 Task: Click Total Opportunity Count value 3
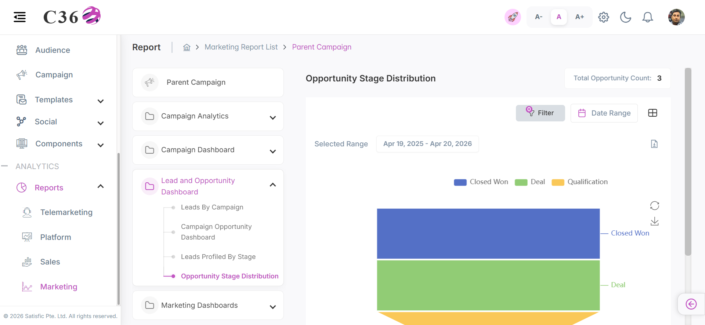(x=659, y=78)
